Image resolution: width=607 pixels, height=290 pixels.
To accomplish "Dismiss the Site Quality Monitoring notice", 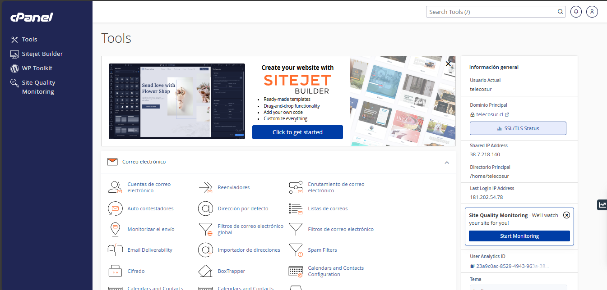I will coord(567,215).
